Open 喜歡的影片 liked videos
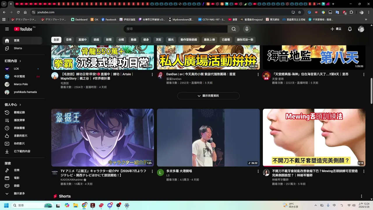The width and height of the screenshot is (373, 210). click(22, 136)
